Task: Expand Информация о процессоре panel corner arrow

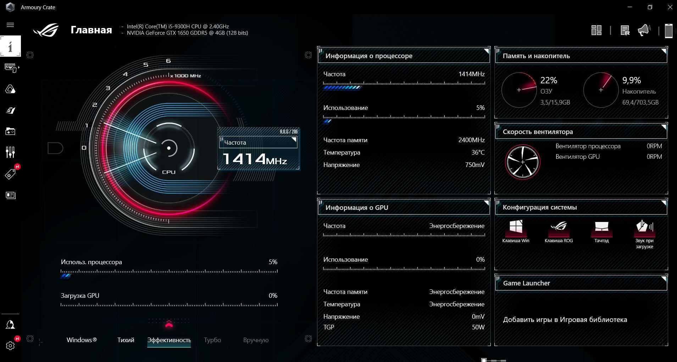Action: [486, 51]
